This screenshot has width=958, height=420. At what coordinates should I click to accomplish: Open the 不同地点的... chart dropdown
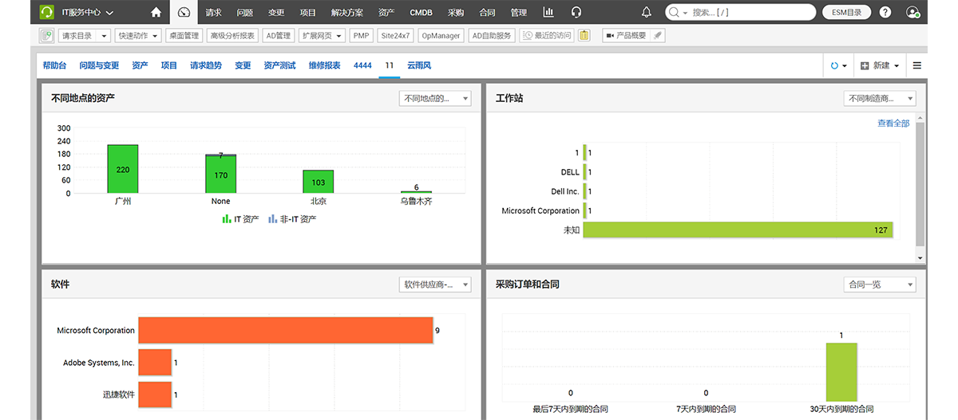(435, 98)
